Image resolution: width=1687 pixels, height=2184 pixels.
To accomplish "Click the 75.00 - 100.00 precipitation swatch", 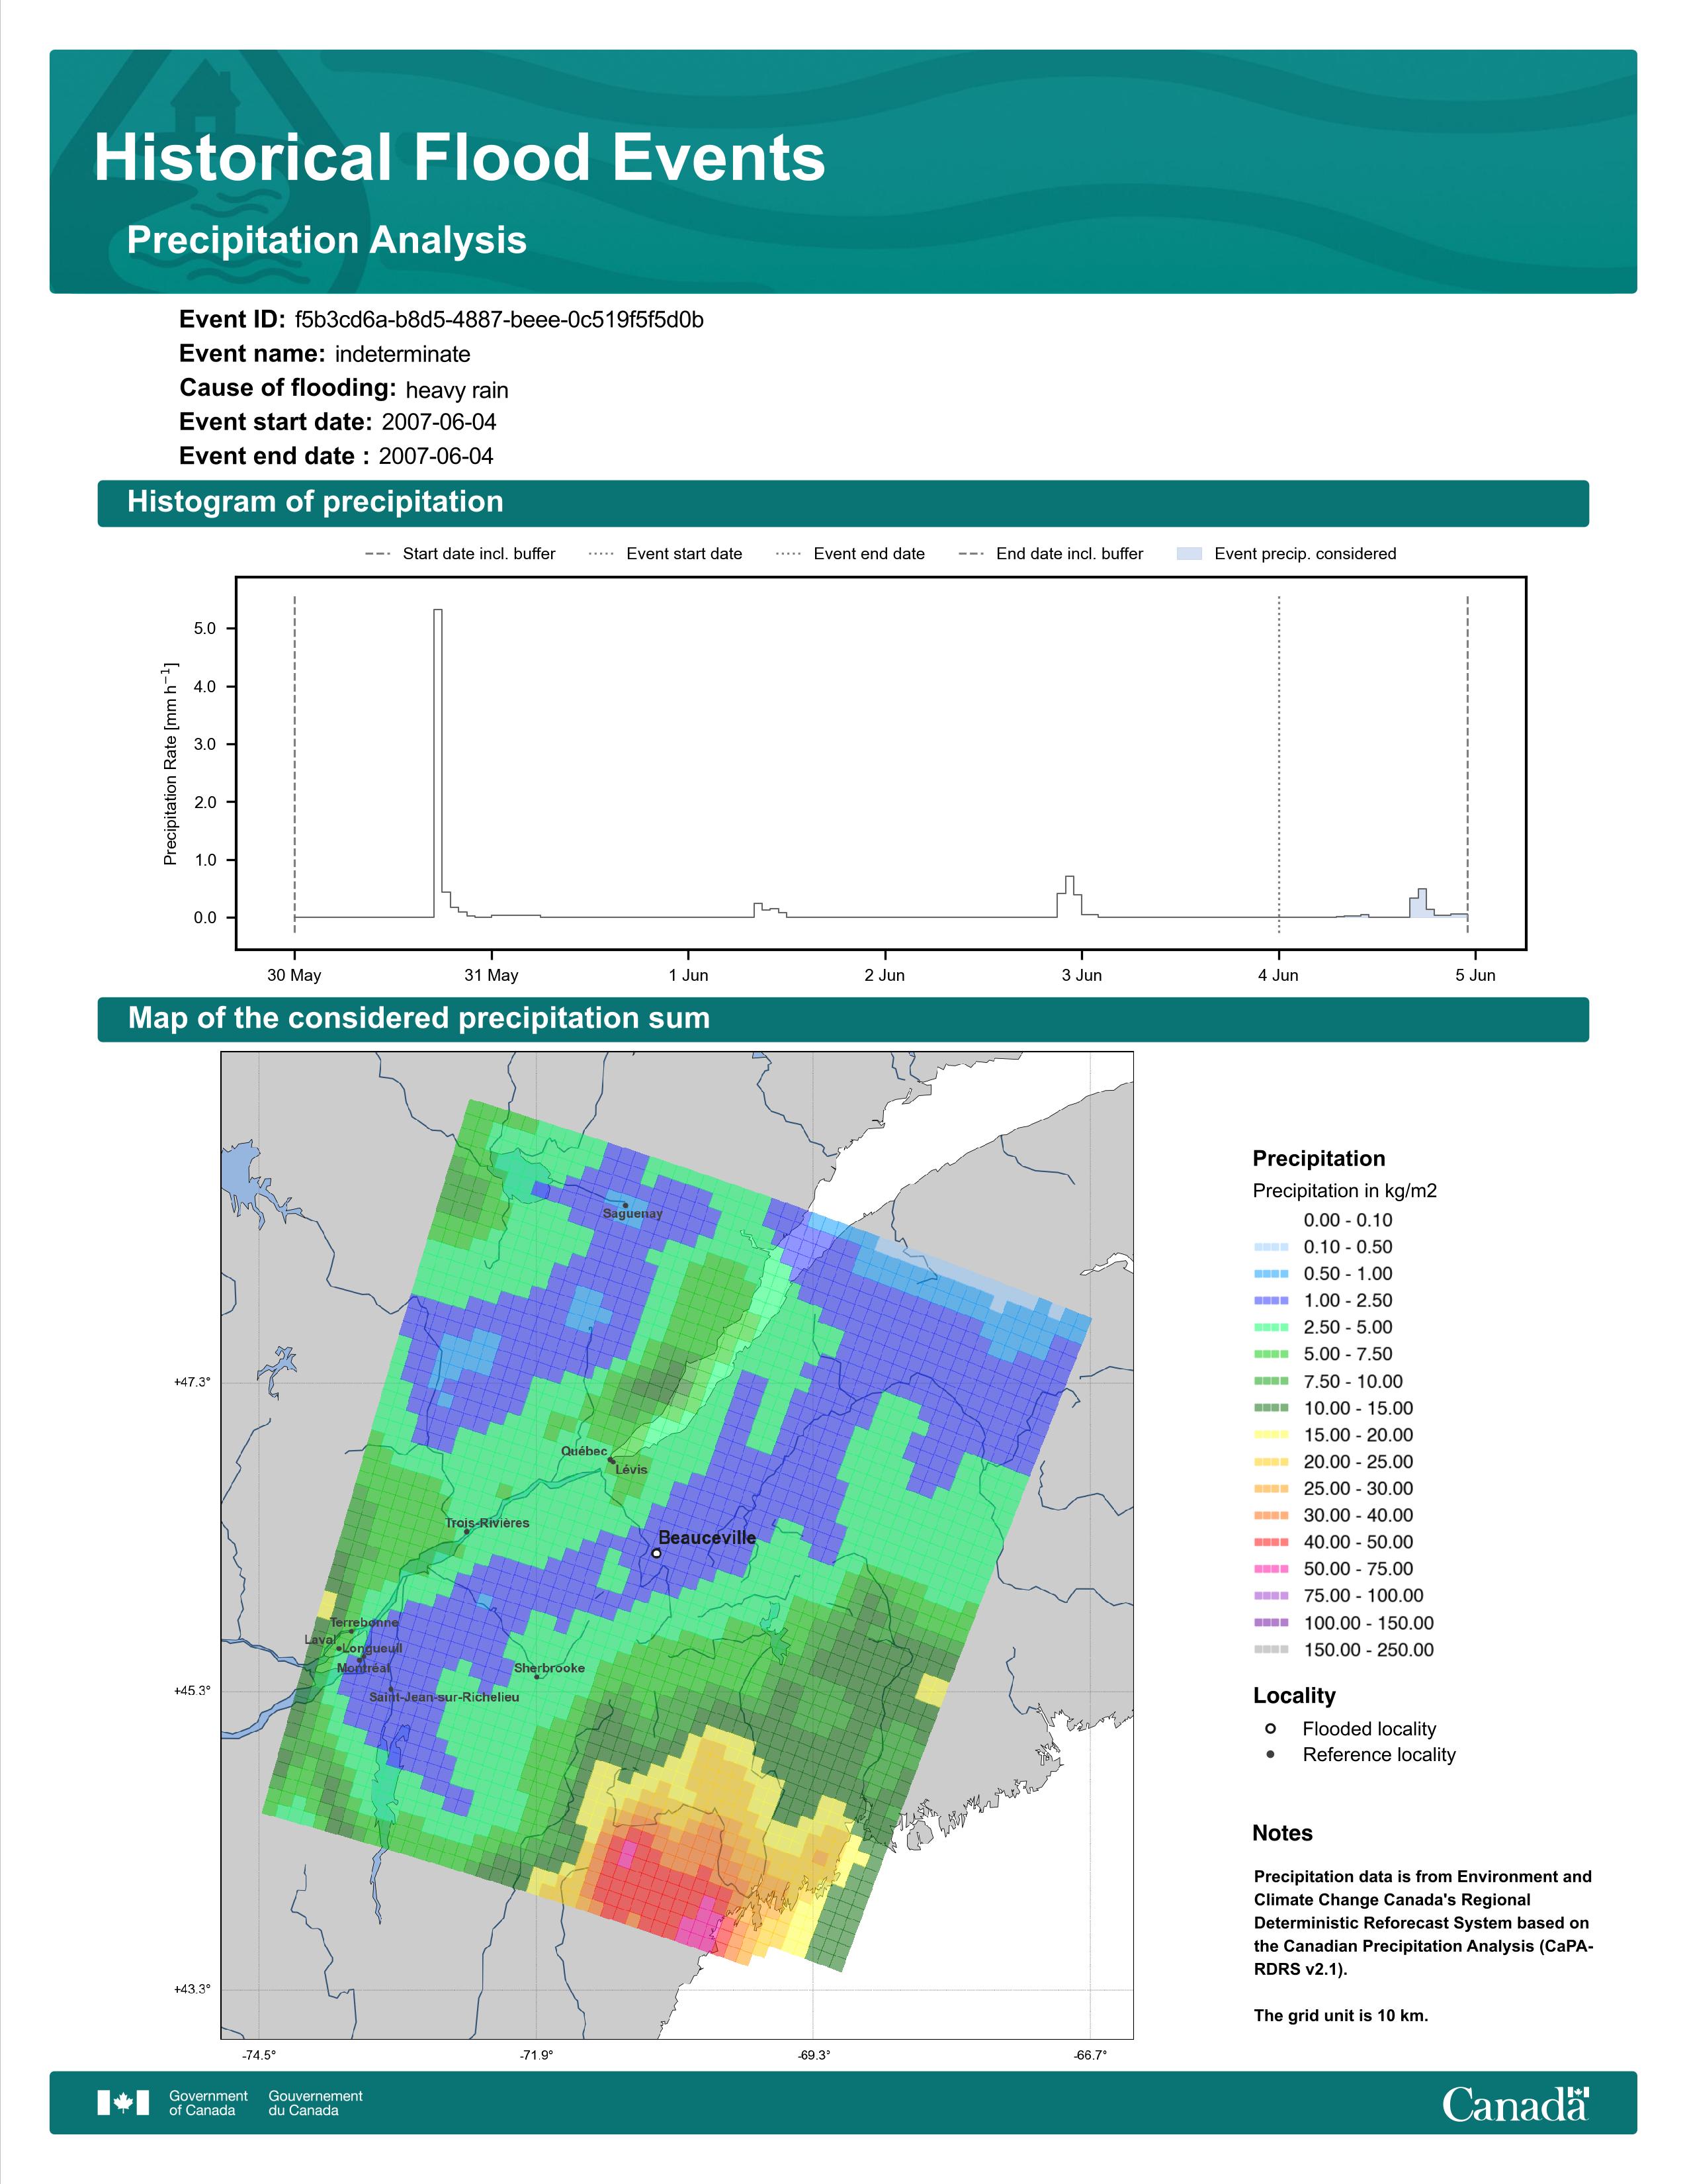I will pos(1272,1596).
